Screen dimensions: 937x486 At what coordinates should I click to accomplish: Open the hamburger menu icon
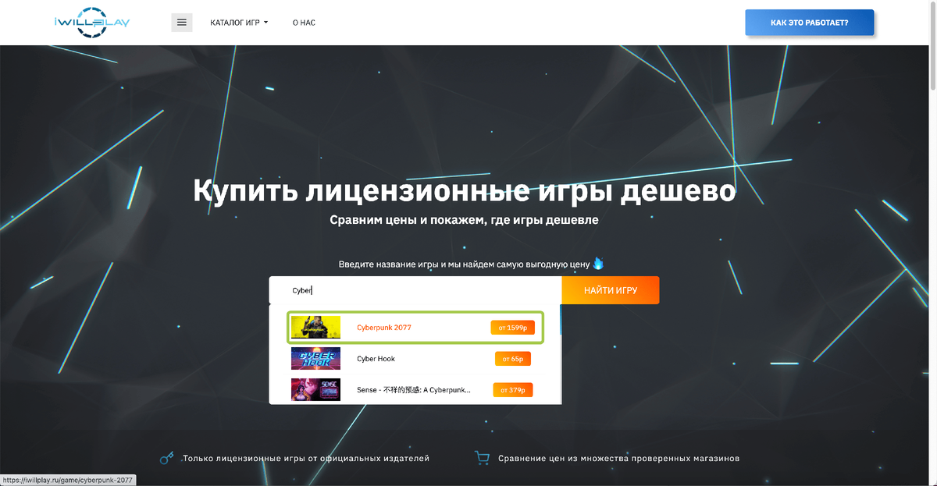(x=181, y=23)
